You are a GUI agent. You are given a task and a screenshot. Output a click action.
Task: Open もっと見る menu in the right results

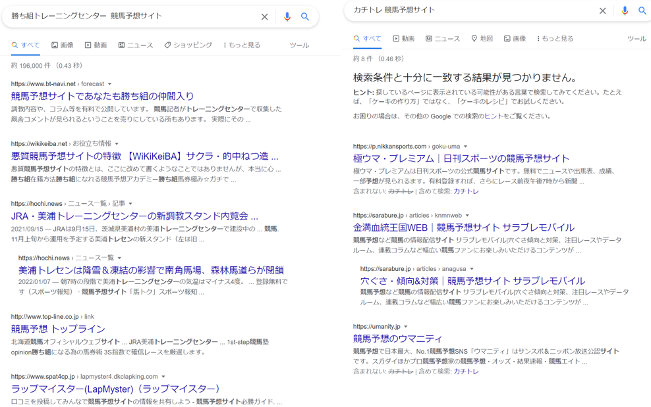click(555, 39)
